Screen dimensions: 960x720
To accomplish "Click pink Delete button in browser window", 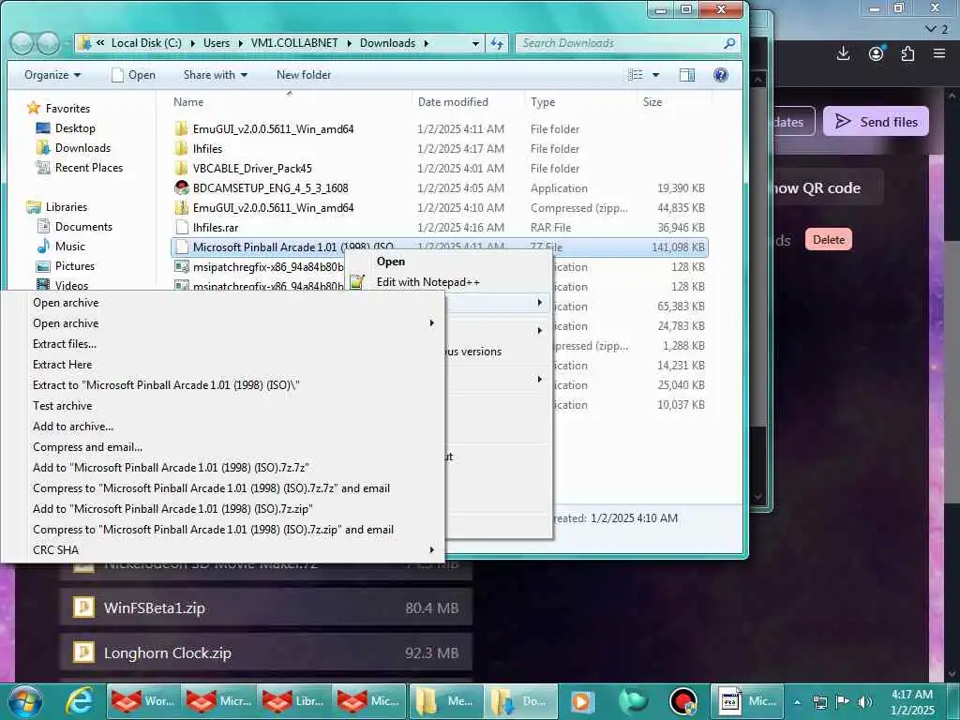I will click(x=829, y=239).
